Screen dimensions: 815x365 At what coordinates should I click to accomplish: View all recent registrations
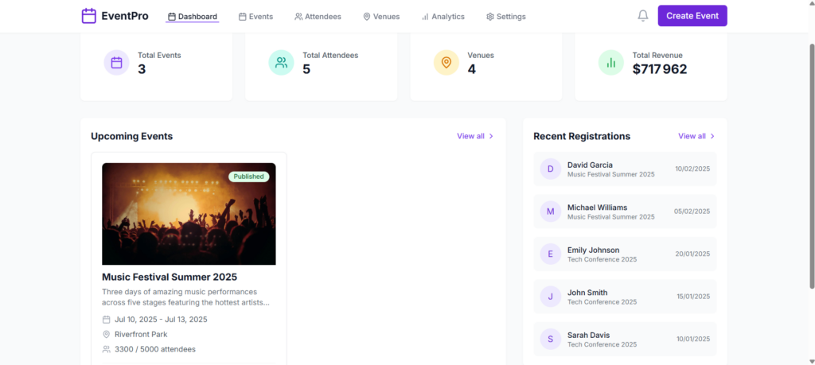(x=697, y=136)
